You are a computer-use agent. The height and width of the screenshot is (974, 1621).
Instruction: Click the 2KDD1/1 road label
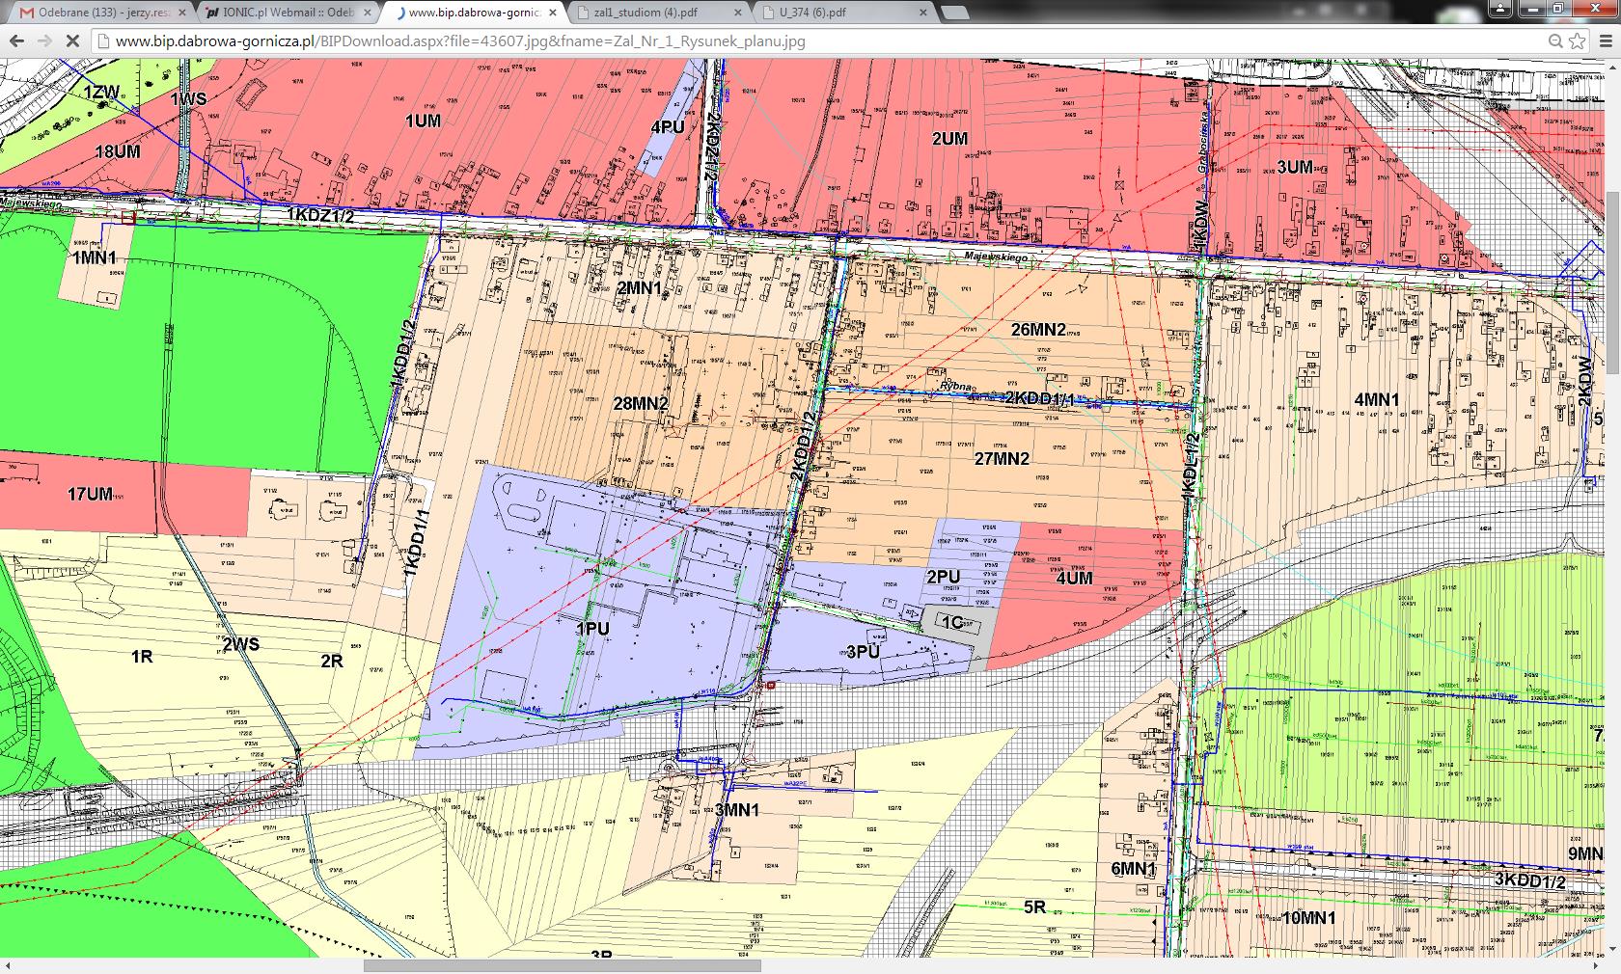tap(1039, 398)
